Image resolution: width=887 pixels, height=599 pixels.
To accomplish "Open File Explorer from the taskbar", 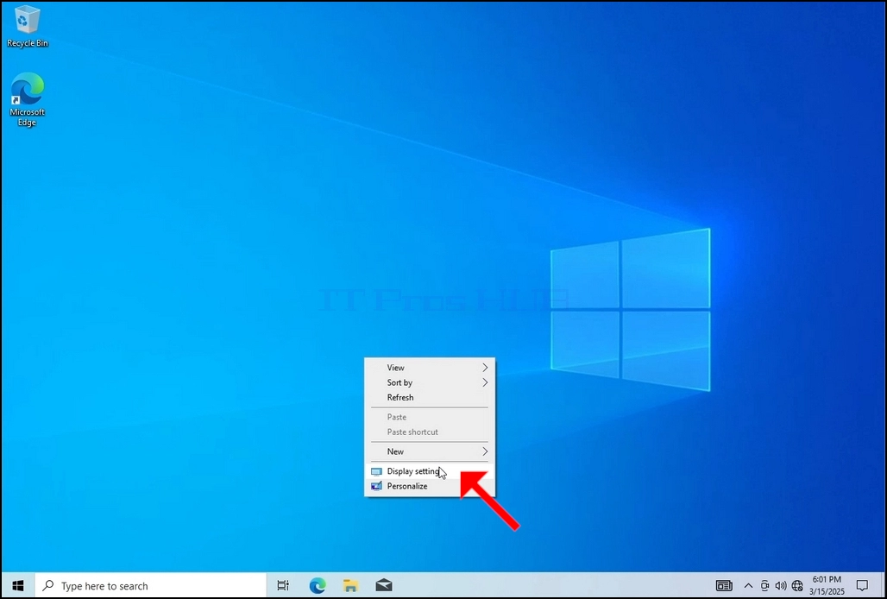I will (350, 585).
